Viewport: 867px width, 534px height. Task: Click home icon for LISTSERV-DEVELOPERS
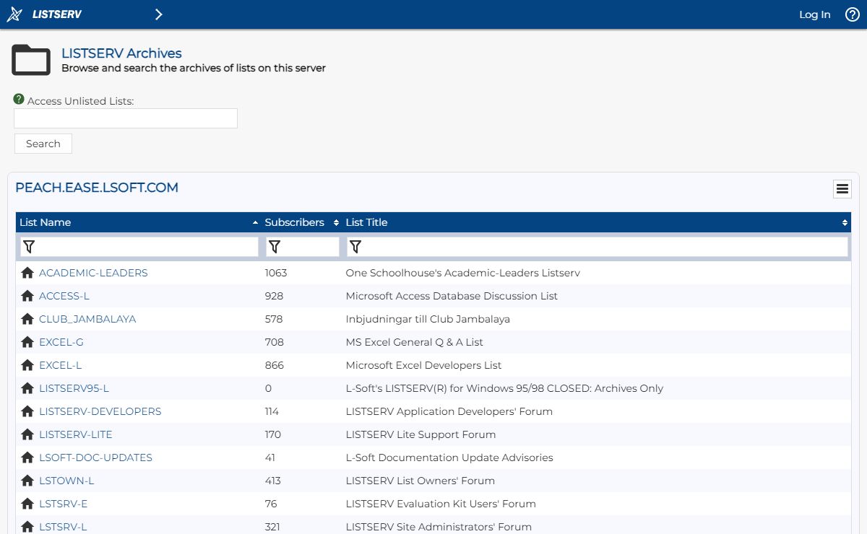pyautogui.click(x=27, y=411)
